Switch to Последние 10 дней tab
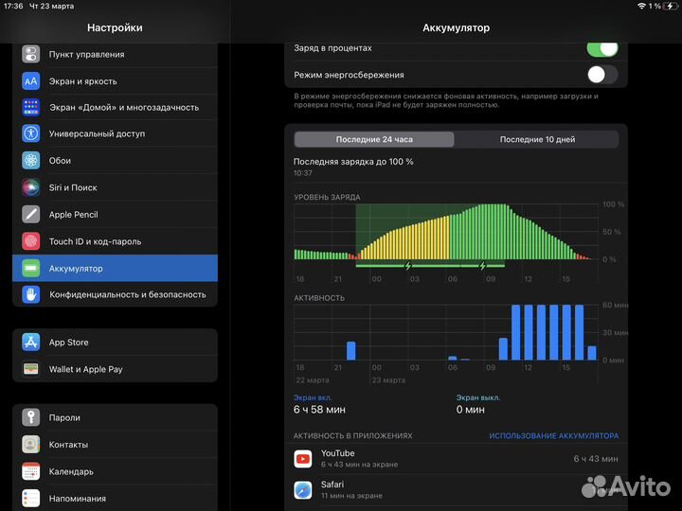The width and height of the screenshot is (682, 511). pyautogui.click(x=537, y=139)
